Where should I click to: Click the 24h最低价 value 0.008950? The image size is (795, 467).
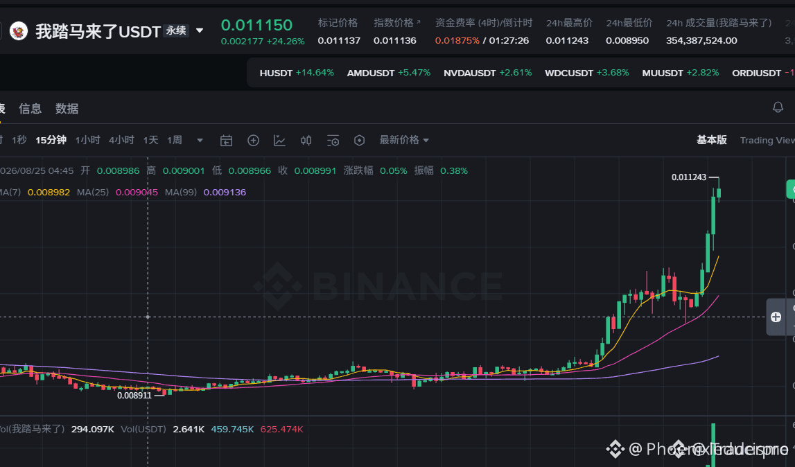pyautogui.click(x=627, y=41)
